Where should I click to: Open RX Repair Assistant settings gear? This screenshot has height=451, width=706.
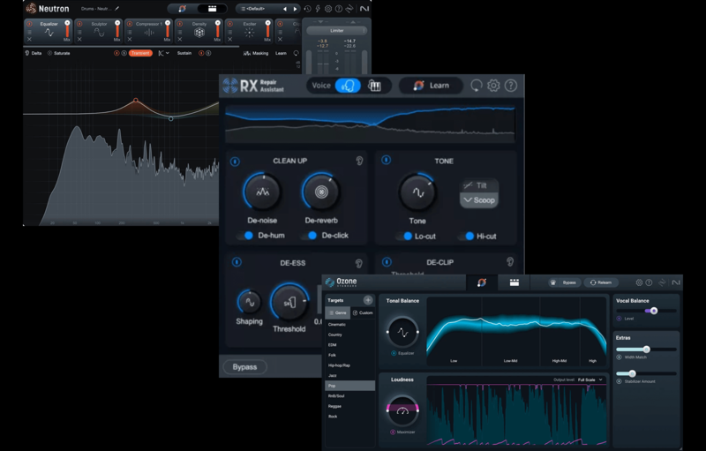[x=493, y=86]
